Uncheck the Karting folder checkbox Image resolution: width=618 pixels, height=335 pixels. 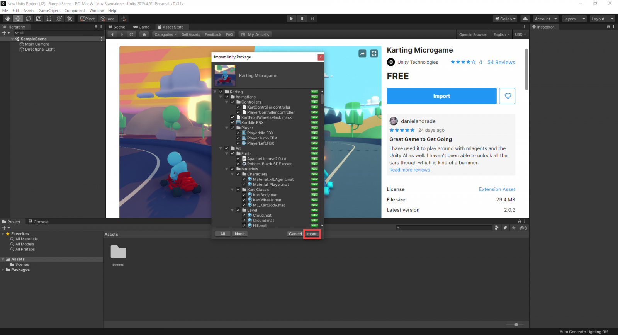221,92
